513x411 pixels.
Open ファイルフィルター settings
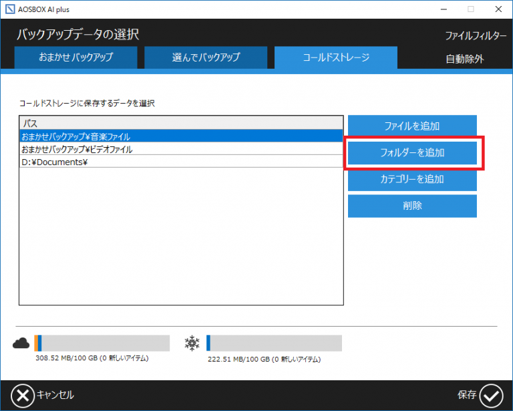click(x=476, y=35)
